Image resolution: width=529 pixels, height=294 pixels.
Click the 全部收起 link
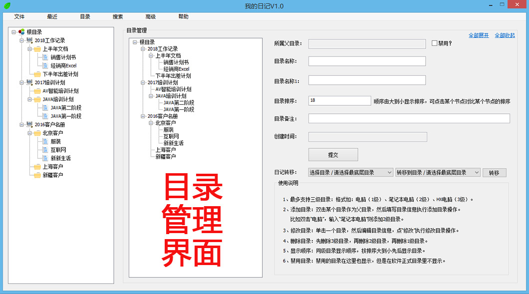505,35
